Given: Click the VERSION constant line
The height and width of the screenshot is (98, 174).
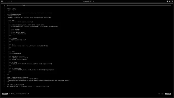Looking at the screenshot, I should tap(13, 16).
